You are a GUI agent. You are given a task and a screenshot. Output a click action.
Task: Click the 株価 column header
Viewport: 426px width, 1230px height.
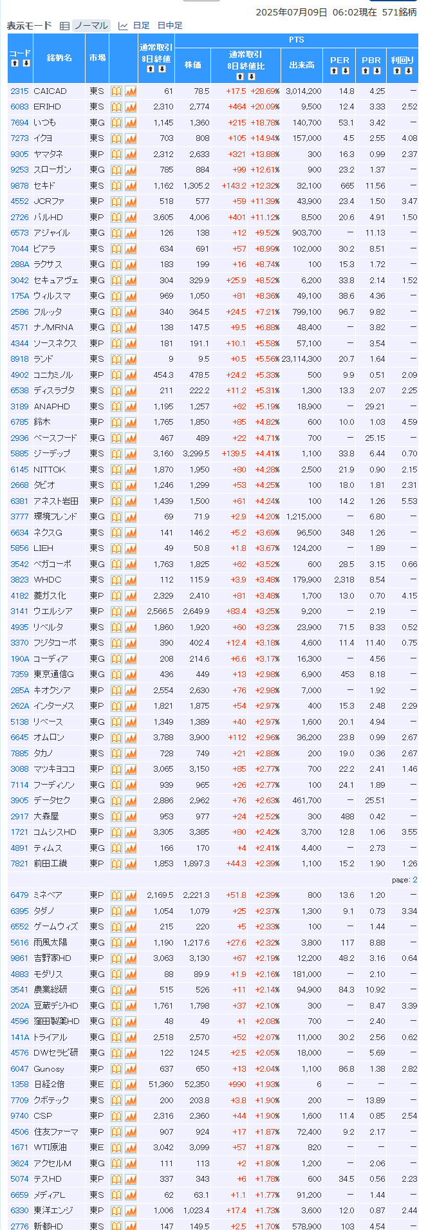coord(192,65)
